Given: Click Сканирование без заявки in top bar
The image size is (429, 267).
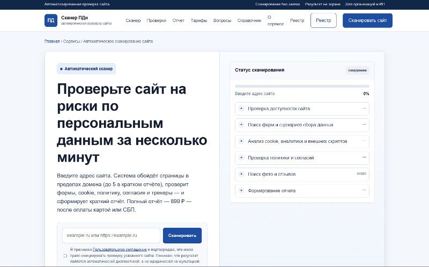Looking at the screenshot, I should (277, 4).
